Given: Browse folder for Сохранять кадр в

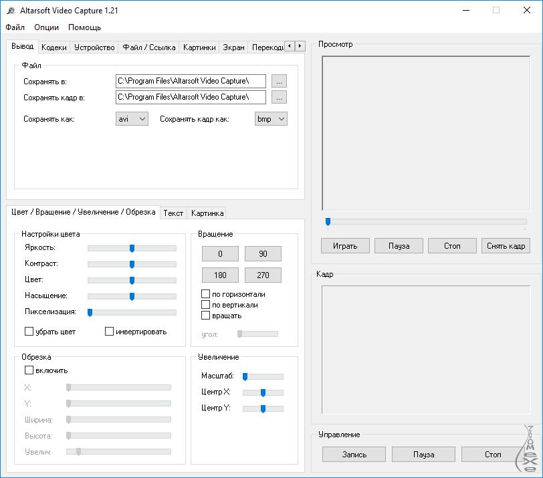Looking at the screenshot, I should tap(279, 97).
